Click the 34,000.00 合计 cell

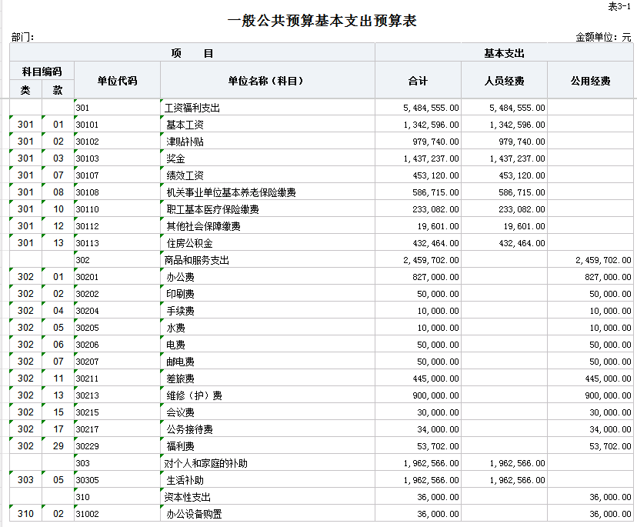point(418,429)
